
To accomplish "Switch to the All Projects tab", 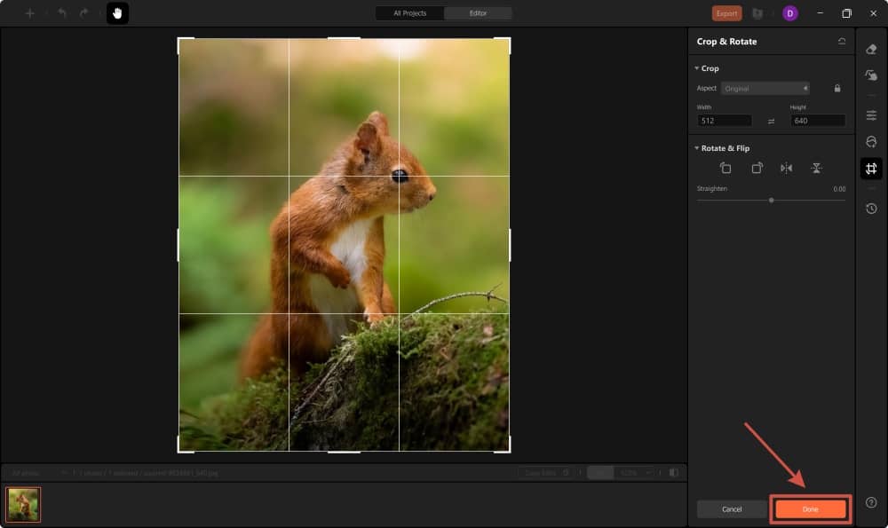I will [408, 13].
